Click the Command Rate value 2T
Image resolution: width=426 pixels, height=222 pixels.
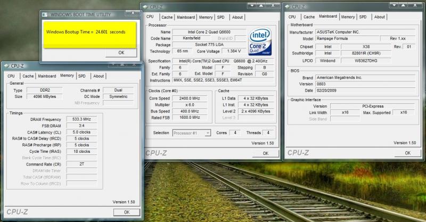(x=81, y=164)
